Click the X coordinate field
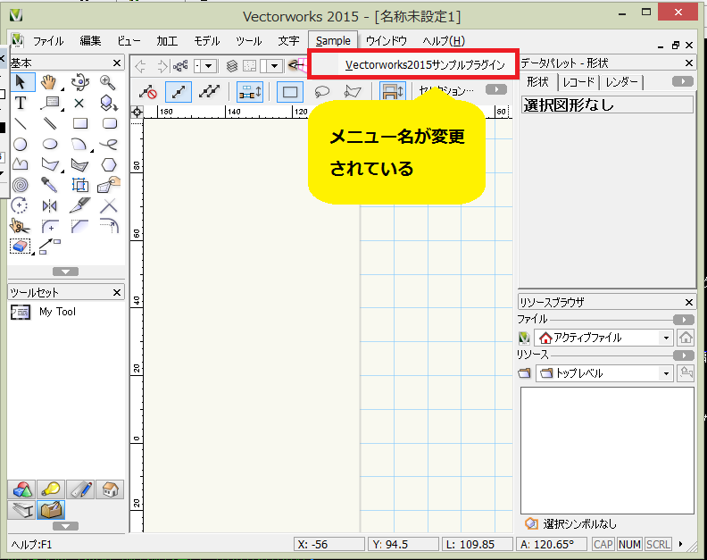 pyautogui.click(x=329, y=544)
